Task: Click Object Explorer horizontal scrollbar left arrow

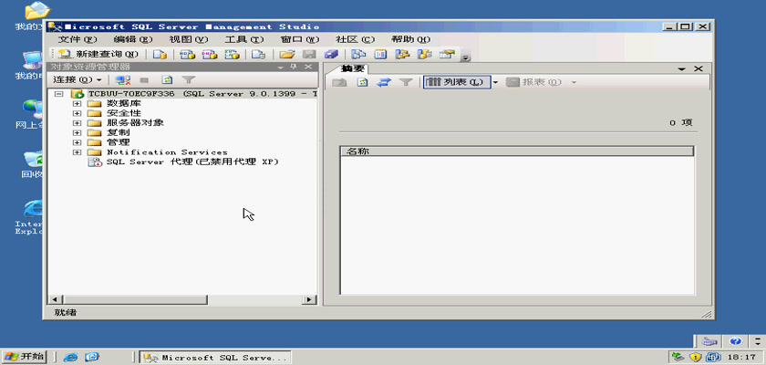Action: (56, 299)
